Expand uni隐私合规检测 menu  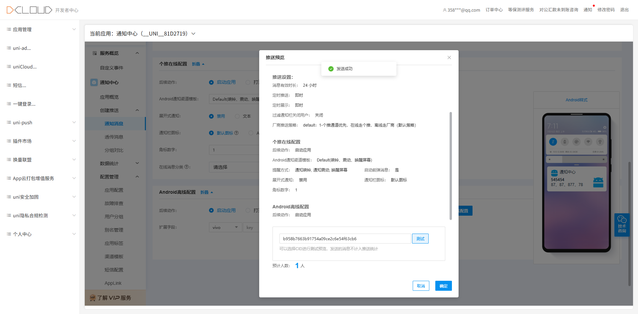point(74,215)
